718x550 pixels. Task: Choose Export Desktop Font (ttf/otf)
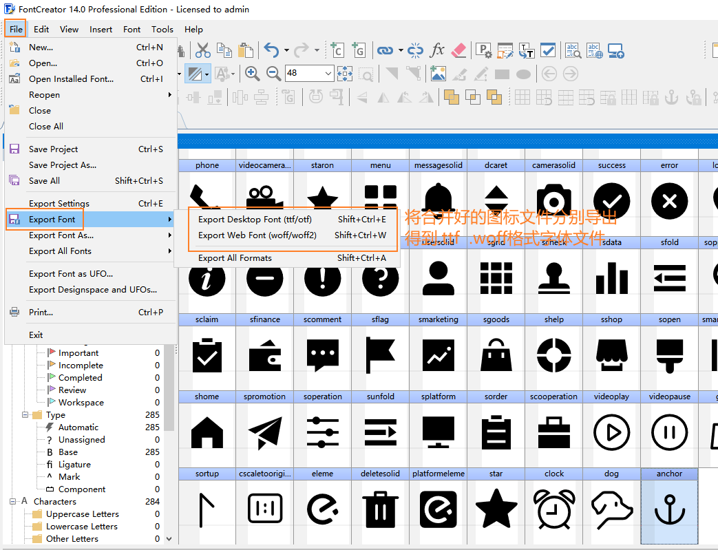pos(255,220)
